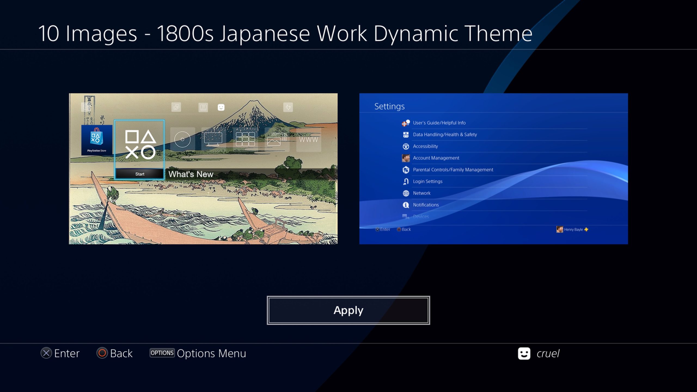Click the smiley profile icon in top bar
The width and height of the screenshot is (697, 392).
(221, 107)
